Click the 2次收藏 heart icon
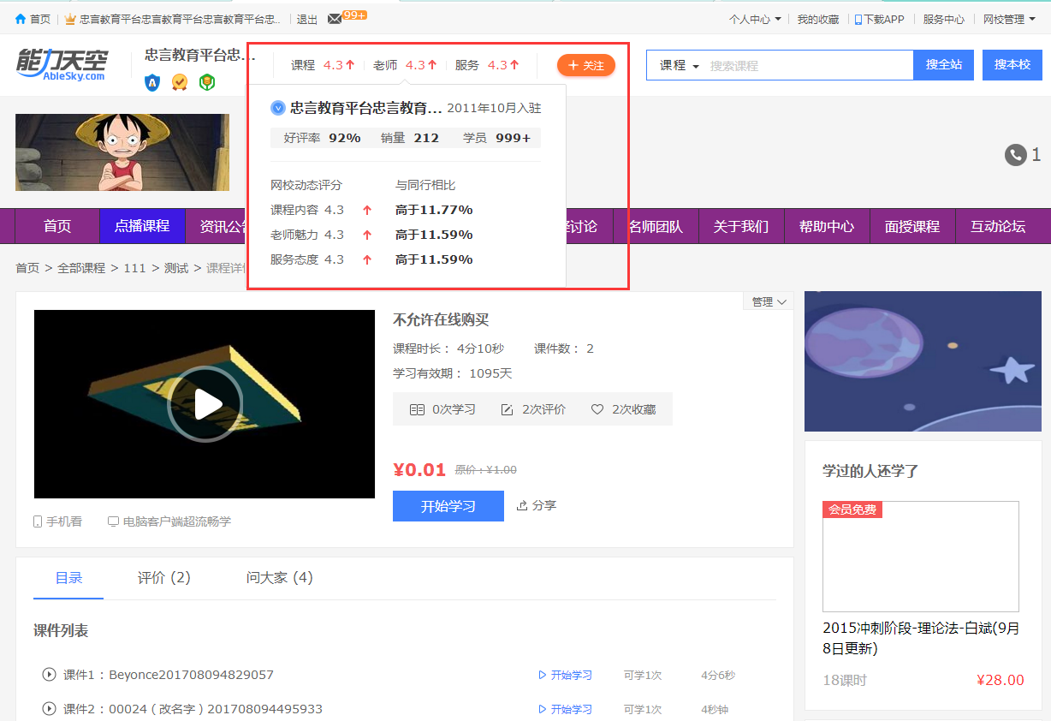 coord(597,410)
